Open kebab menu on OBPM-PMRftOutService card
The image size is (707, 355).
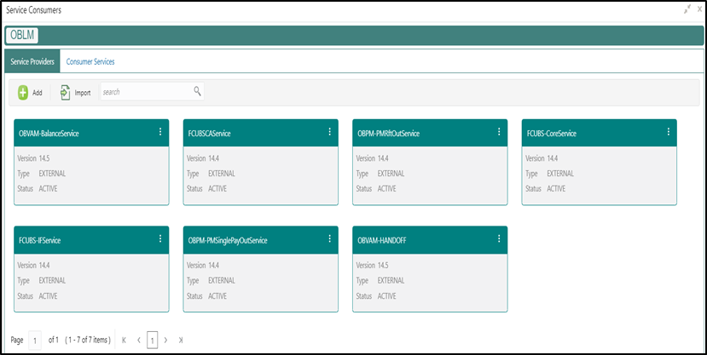499,131
